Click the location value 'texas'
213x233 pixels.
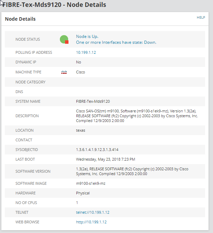[81, 130]
